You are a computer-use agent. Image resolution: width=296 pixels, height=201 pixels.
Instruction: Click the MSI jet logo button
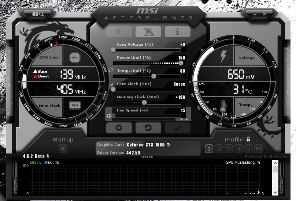[148, 32]
